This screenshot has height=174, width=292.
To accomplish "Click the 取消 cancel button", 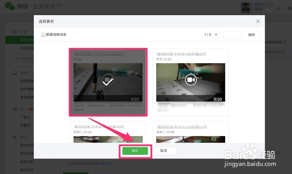I will tap(164, 151).
